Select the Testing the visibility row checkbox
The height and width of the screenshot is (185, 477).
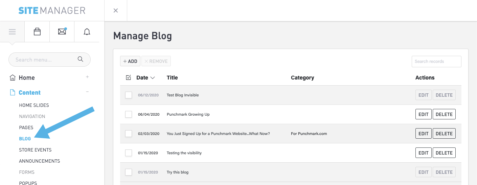[x=129, y=153]
